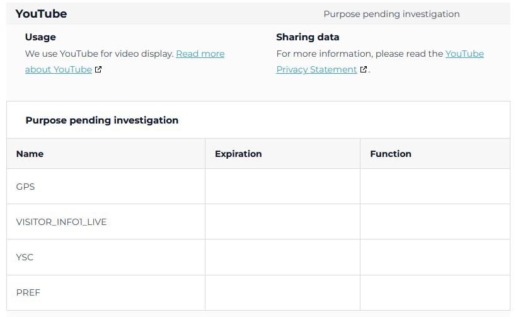Click the Function column header
The width and height of the screenshot is (518, 317).
point(391,154)
